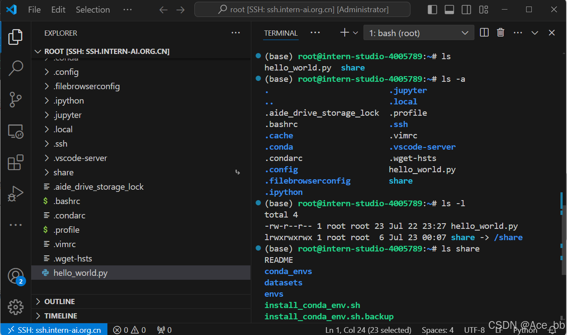567x335 pixels.
Task: Open the Explorer view in activity bar
Action: (x=15, y=37)
